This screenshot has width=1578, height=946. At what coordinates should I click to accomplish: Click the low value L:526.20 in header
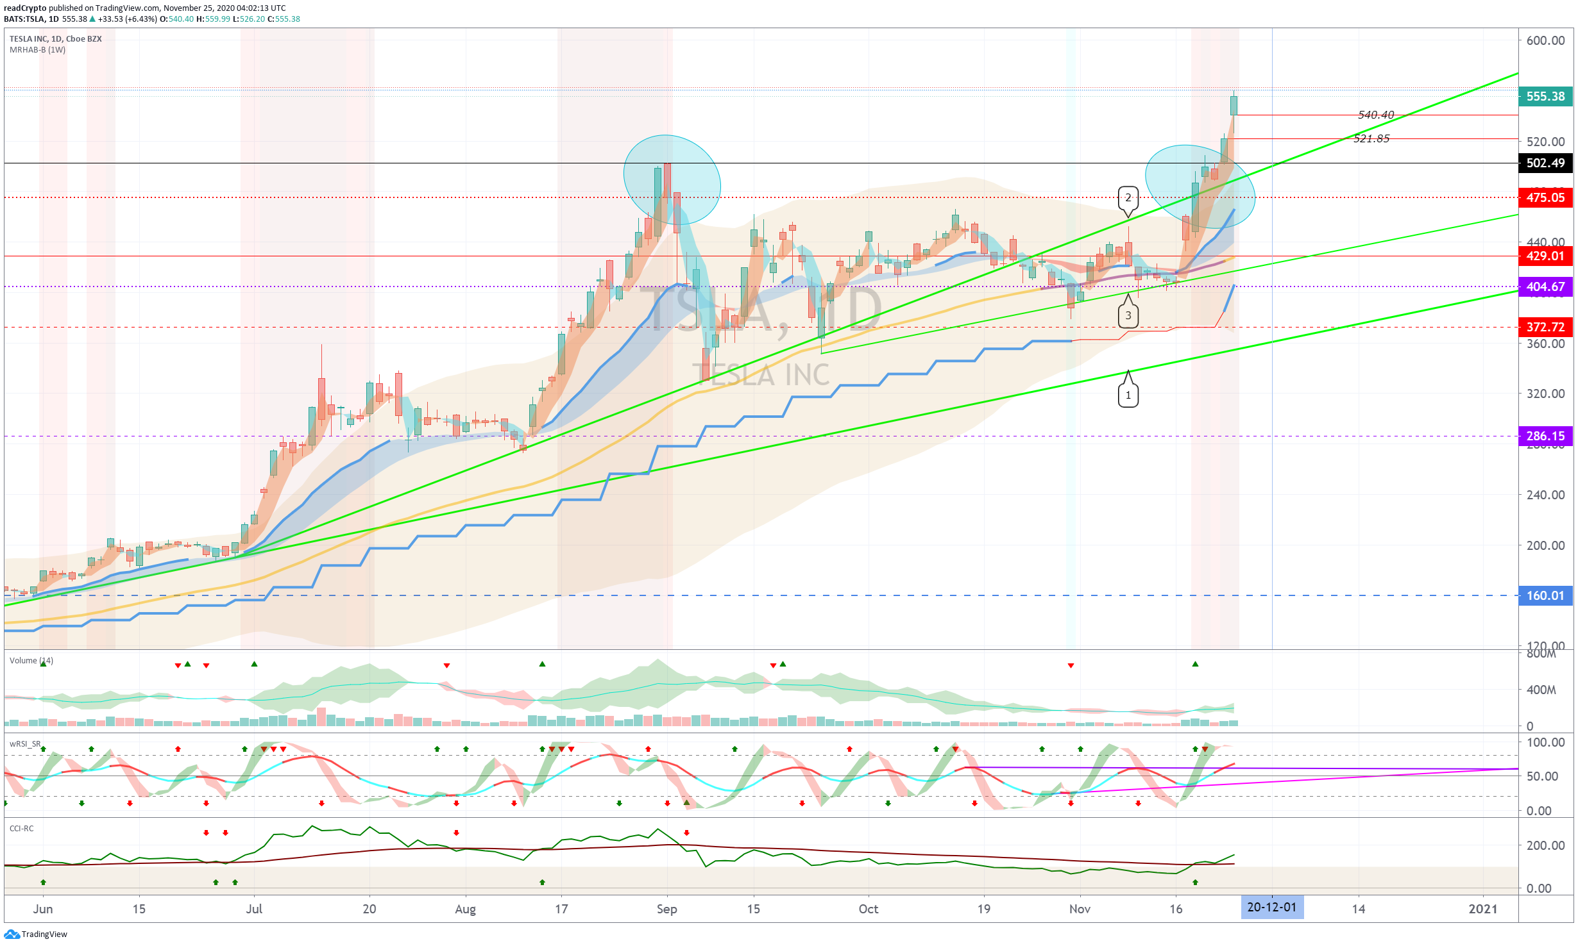[x=248, y=19]
